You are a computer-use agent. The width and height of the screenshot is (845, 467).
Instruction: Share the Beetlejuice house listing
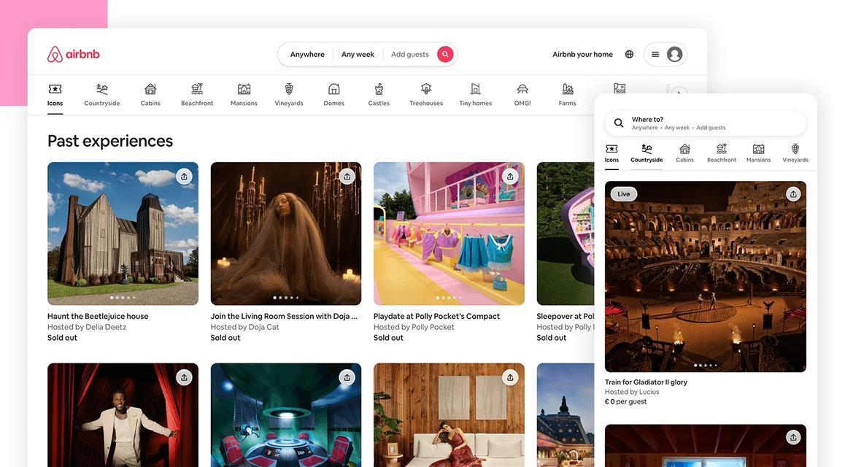[185, 177]
